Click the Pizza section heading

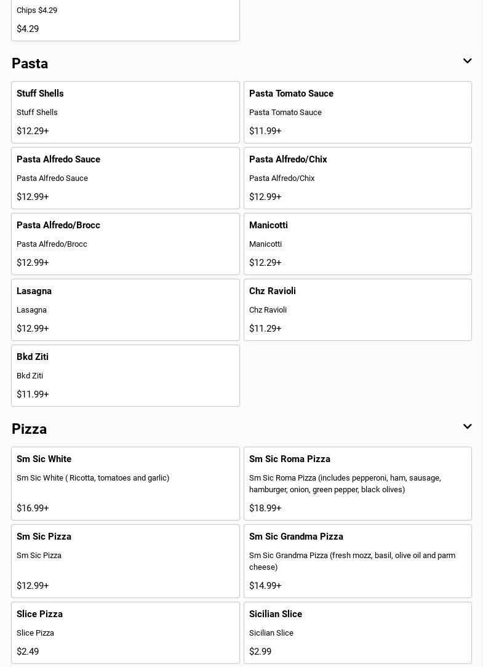point(30,429)
